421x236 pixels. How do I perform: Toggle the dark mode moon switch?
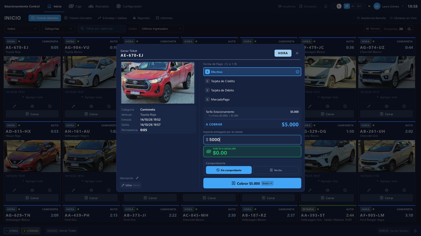339,6
